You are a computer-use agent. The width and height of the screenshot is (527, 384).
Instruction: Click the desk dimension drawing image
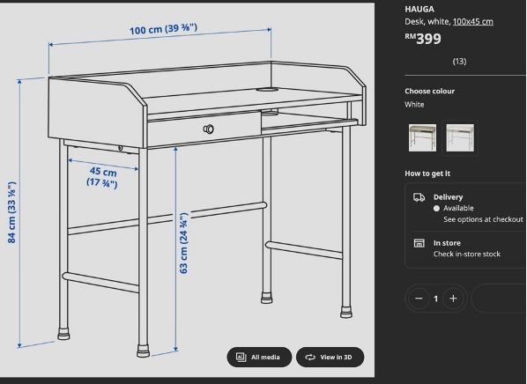[x=187, y=190]
